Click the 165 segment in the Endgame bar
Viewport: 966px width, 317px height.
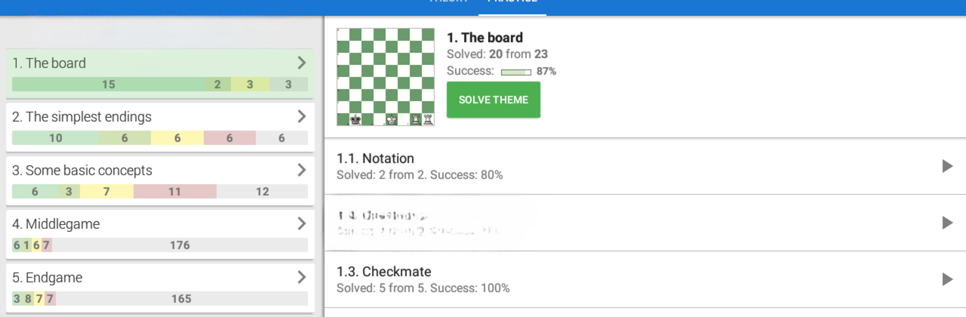(181, 299)
